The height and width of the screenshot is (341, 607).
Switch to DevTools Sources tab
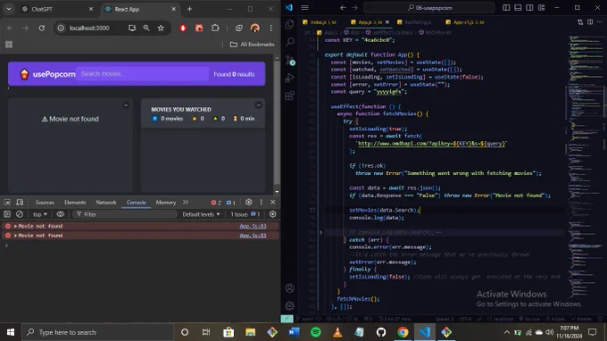click(45, 203)
